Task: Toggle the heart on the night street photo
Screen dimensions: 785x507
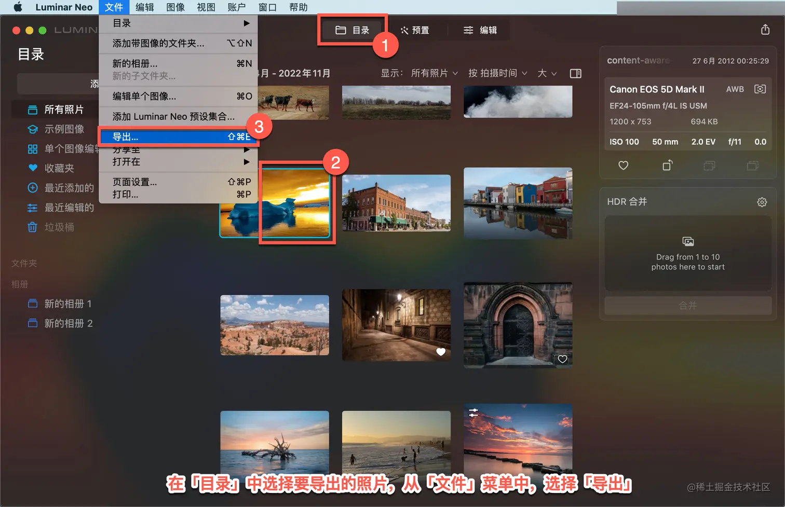Action: pos(441,352)
